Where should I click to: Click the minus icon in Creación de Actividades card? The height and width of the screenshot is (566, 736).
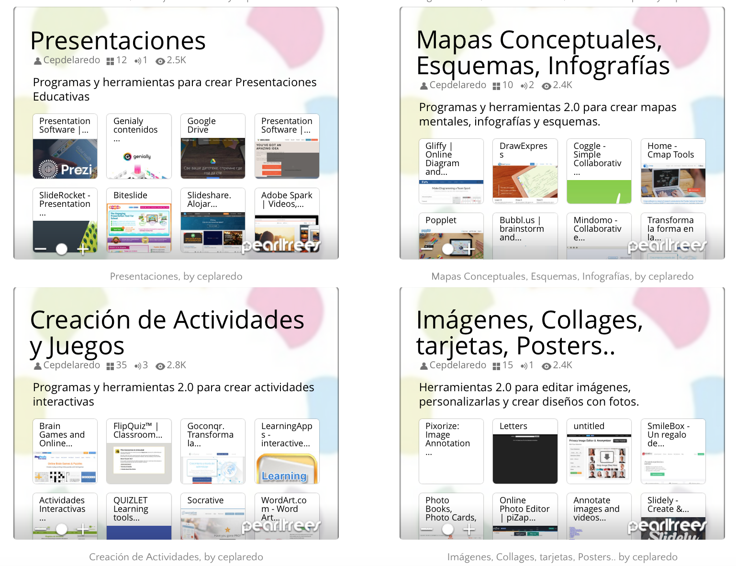coord(41,529)
